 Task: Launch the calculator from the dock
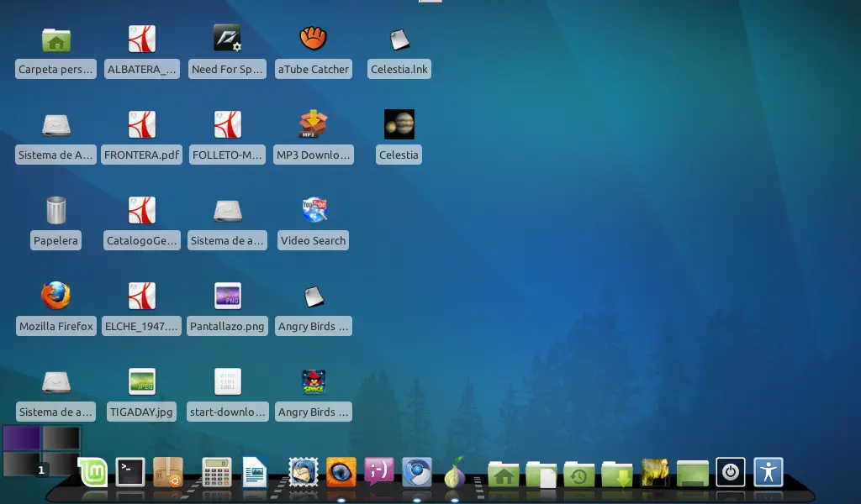216,471
